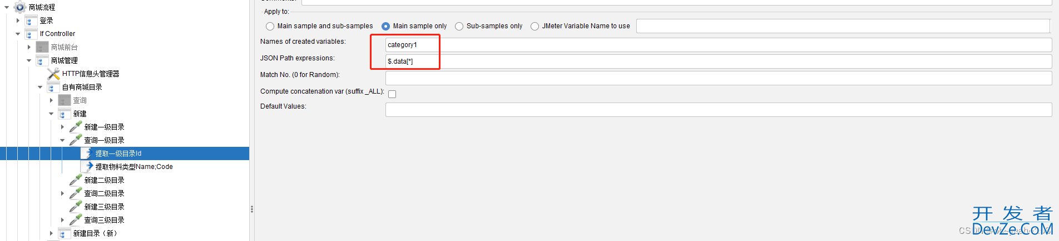Viewport: 1059px width, 241px height.
Task: Enable Compute concatenation var checkbox
Action: (392, 94)
